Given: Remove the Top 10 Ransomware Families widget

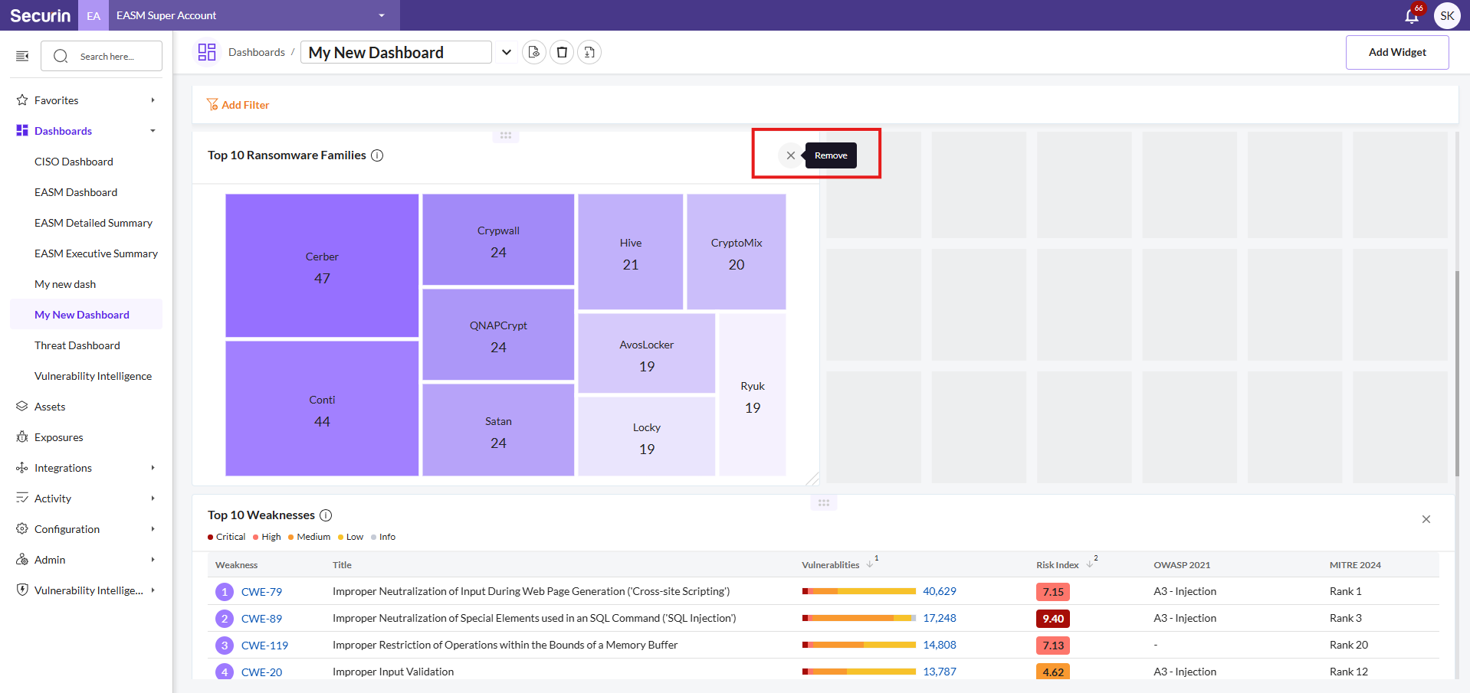Looking at the screenshot, I should 791,155.
